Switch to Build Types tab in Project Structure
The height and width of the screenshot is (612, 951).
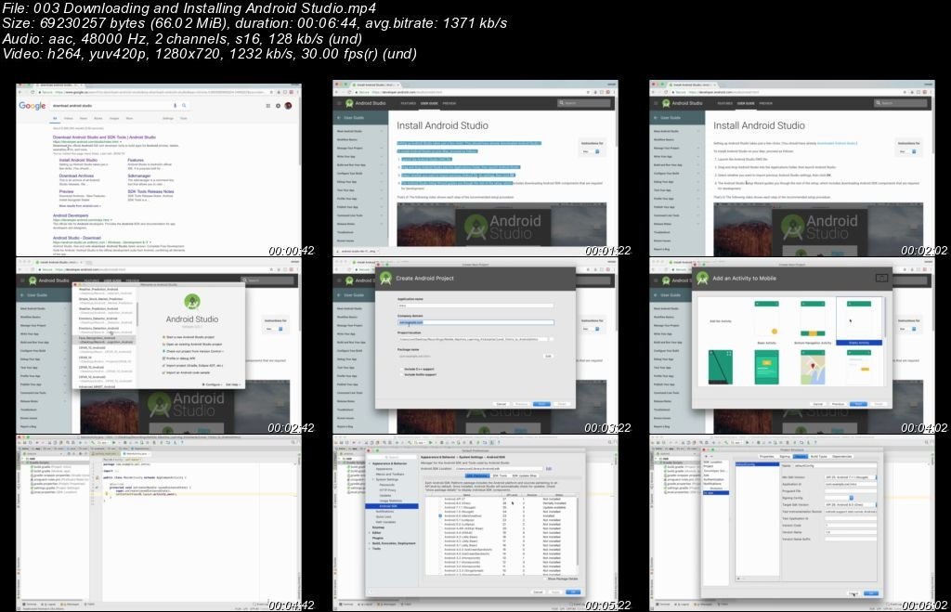819,456
